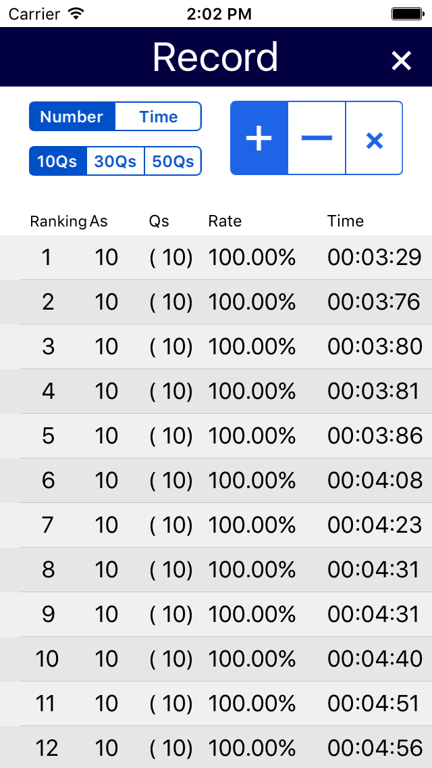This screenshot has width=432, height=768.
Task: Open the rank 1 record row
Action: 216,258
